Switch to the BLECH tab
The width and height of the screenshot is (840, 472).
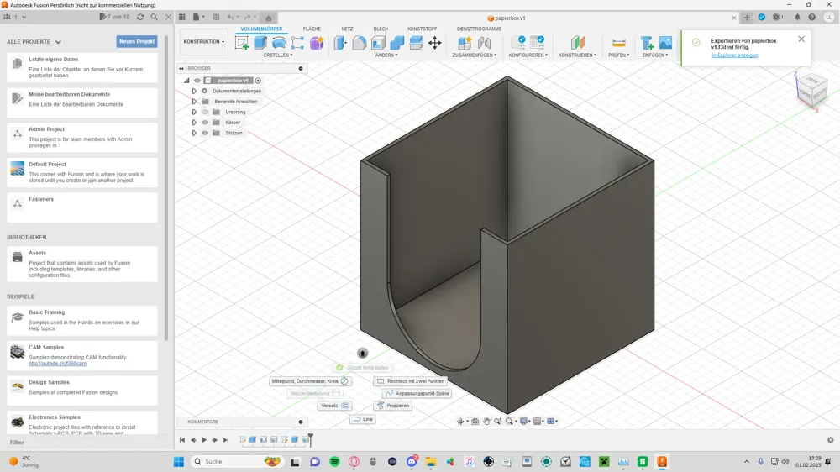tap(381, 29)
